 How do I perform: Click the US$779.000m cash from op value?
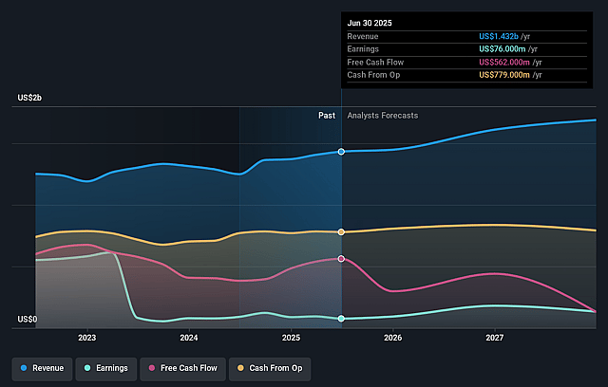tap(504, 75)
